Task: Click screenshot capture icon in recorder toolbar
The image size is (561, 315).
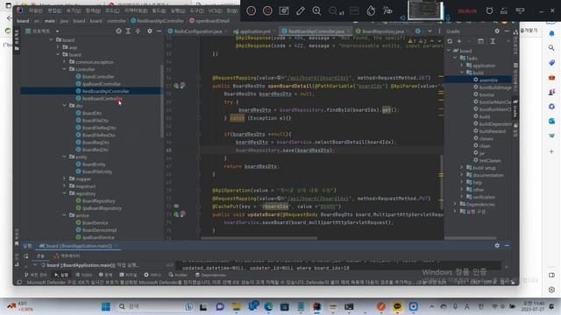Action: coord(284,10)
